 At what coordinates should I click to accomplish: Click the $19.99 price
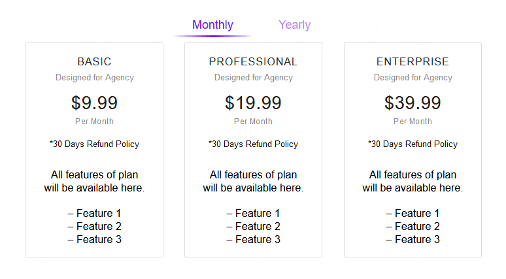(253, 103)
